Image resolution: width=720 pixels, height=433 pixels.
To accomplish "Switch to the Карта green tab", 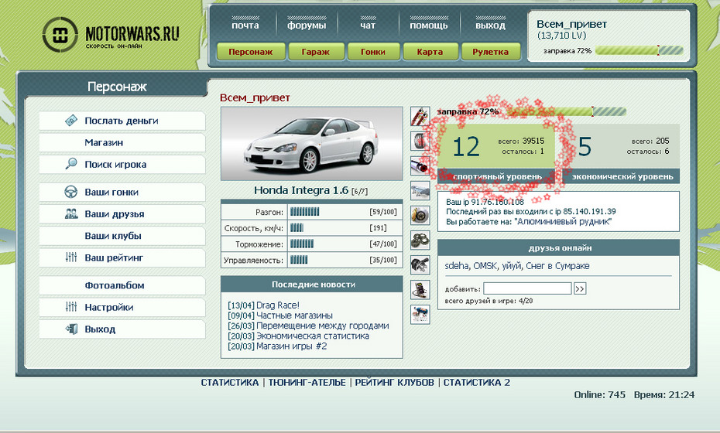I will click(430, 52).
